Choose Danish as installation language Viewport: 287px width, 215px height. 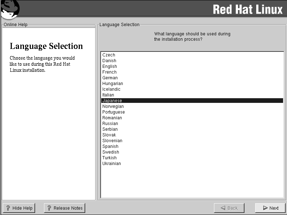109,61
